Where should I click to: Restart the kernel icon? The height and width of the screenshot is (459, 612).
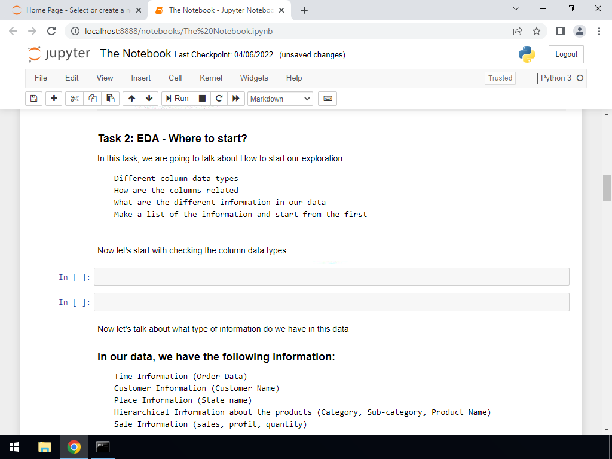click(x=219, y=99)
